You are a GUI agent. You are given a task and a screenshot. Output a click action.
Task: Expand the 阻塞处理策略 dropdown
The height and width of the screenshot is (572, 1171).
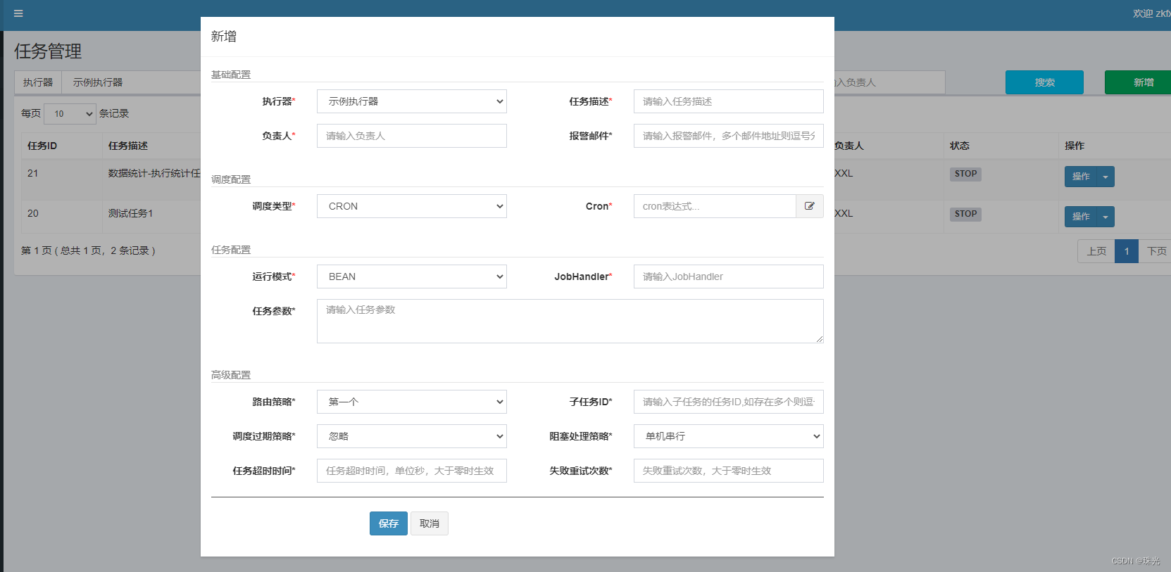click(x=729, y=436)
